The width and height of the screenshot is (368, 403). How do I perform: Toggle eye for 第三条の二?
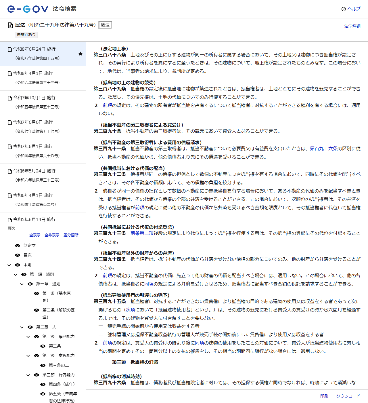click(43, 365)
